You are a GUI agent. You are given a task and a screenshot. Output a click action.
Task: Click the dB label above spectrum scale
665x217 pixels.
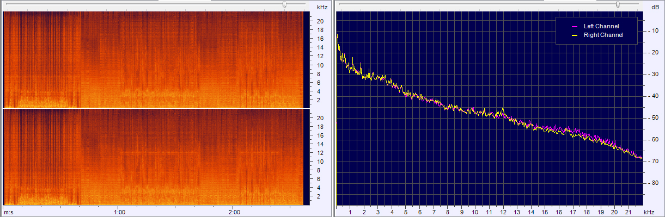point(655,7)
